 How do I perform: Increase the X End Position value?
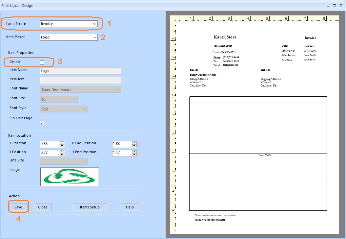pyautogui.click(x=134, y=143)
